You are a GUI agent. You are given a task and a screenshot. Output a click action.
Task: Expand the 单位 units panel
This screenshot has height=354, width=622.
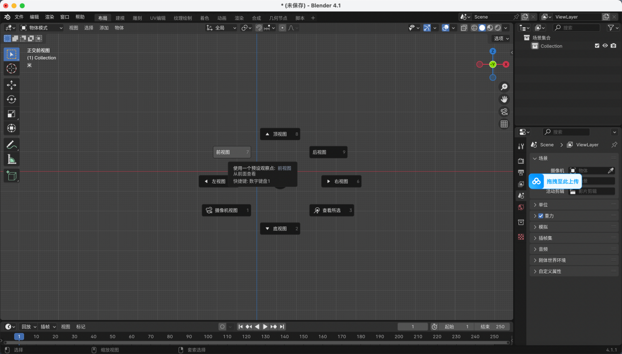(574, 204)
